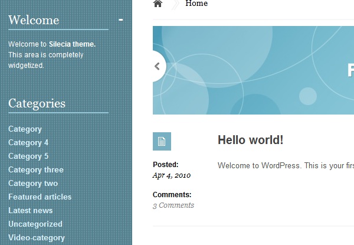Open Video-category from the sidebar
The width and height of the screenshot is (354, 245).
coord(37,237)
